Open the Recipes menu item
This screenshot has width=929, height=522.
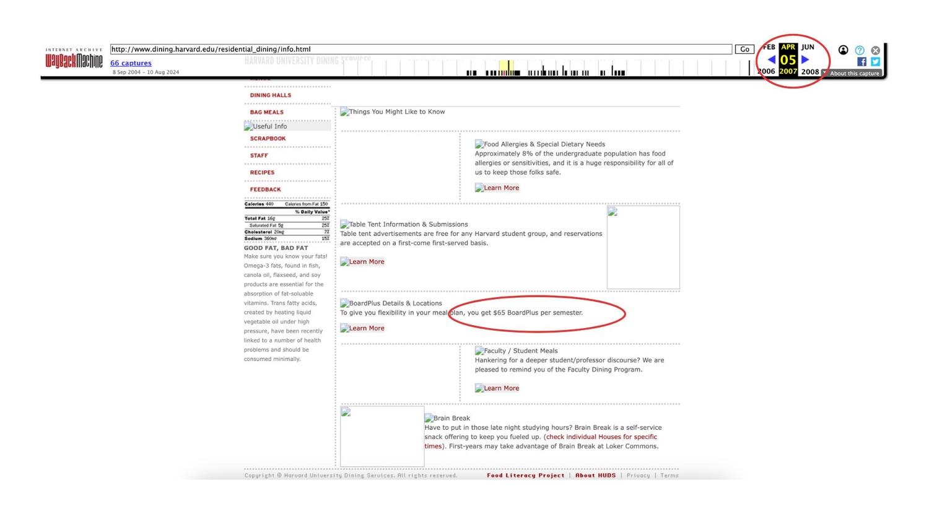point(262,173)
